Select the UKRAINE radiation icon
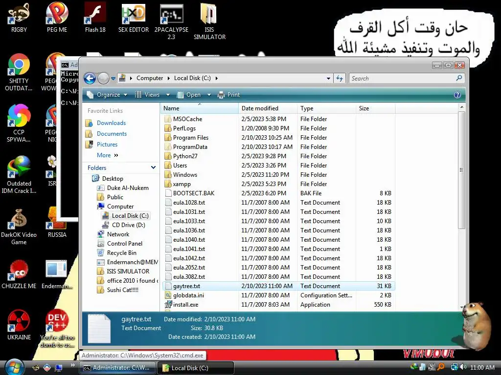This screenshot has width=501, height=375. (x=19, y=325)
